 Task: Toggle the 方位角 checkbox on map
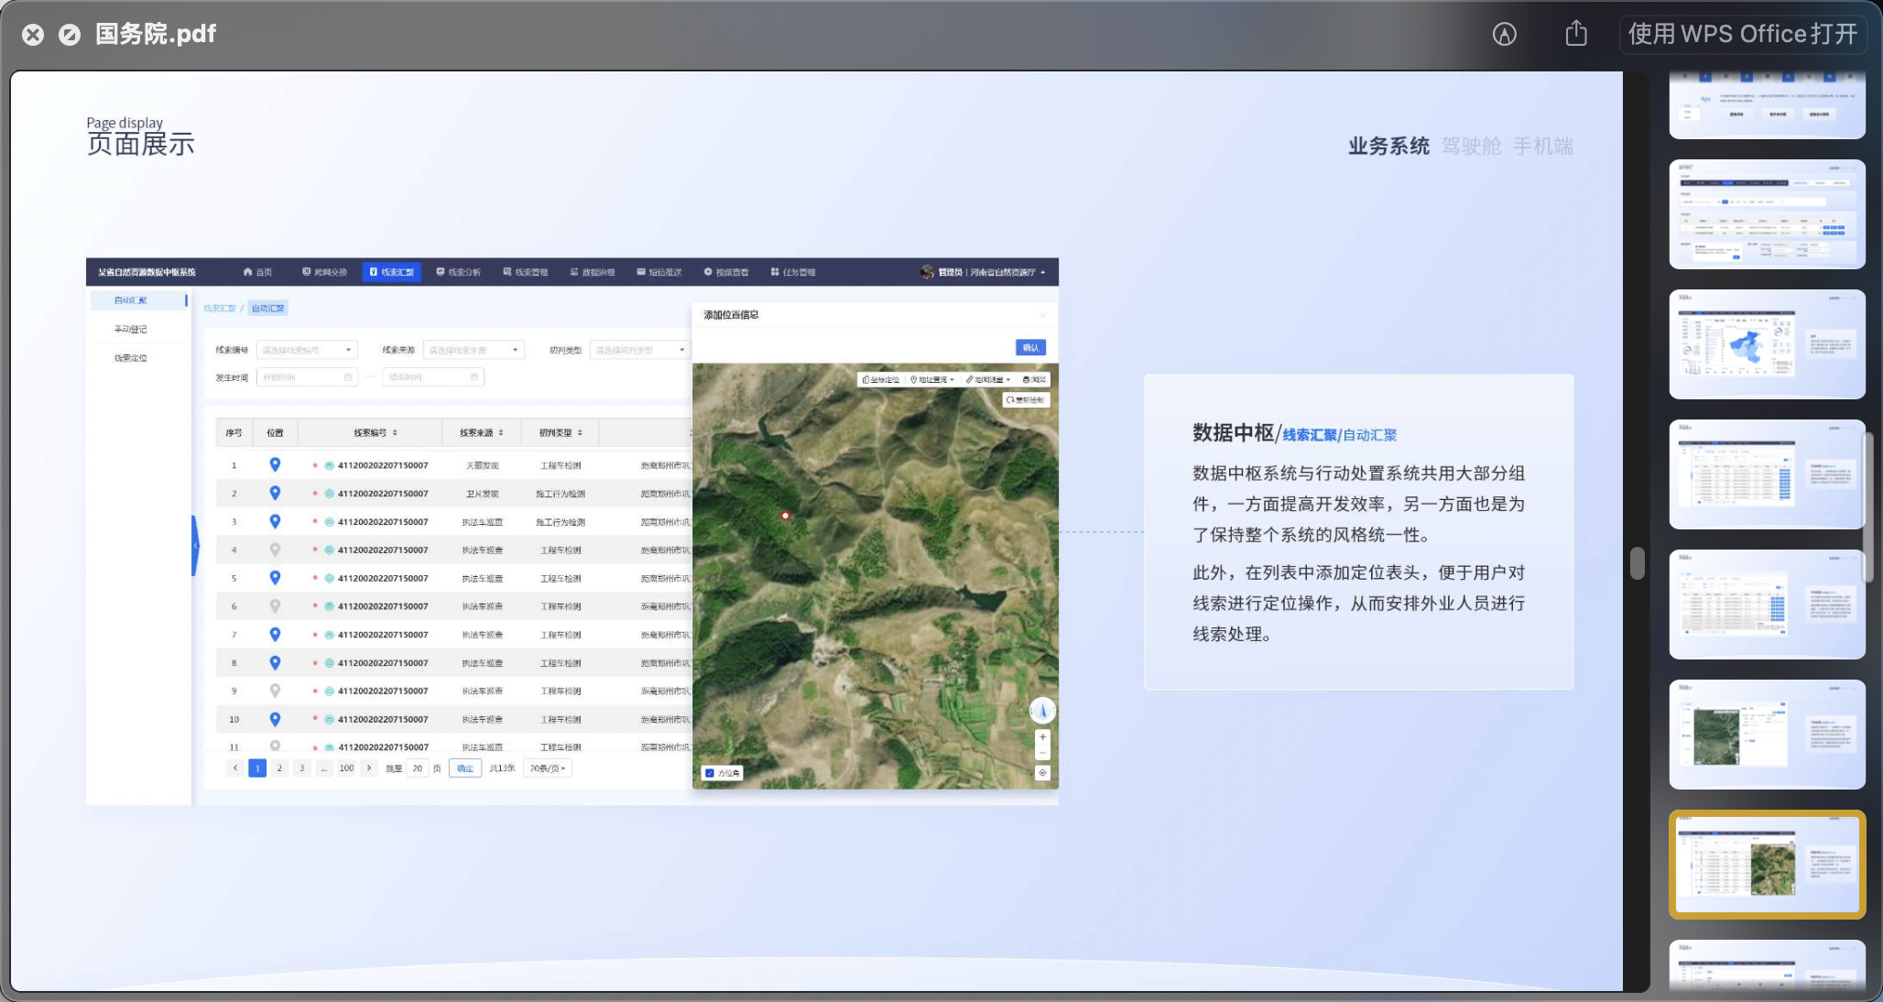(710, 773)
